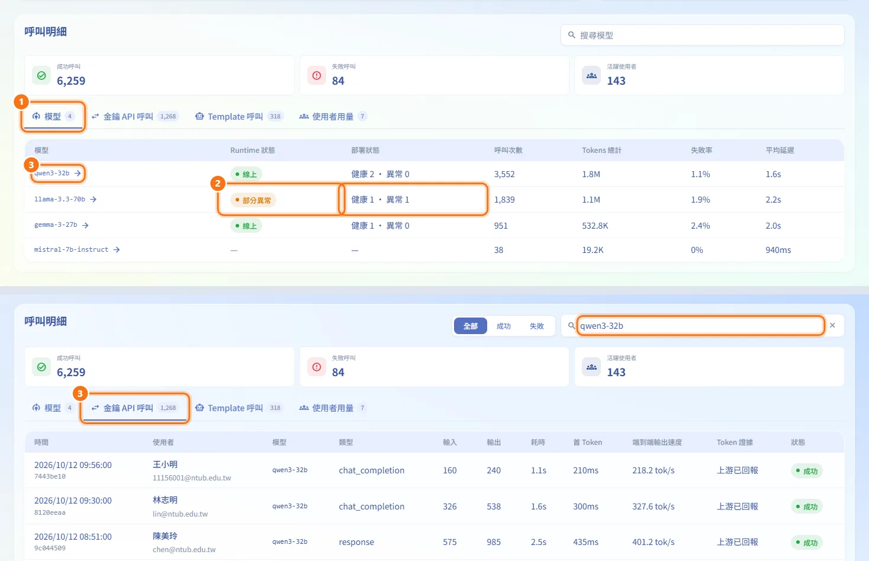Click the email lin@ntub.edu.tw
The image size is (869, 561).
pos(180,514)
